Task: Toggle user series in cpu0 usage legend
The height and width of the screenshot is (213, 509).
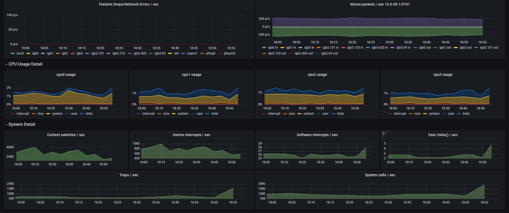Action: click(x=74, y=114)
